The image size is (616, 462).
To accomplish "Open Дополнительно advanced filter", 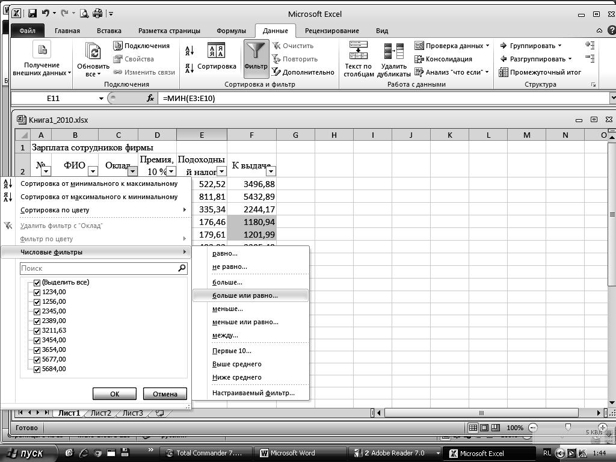I will point(303,72).
